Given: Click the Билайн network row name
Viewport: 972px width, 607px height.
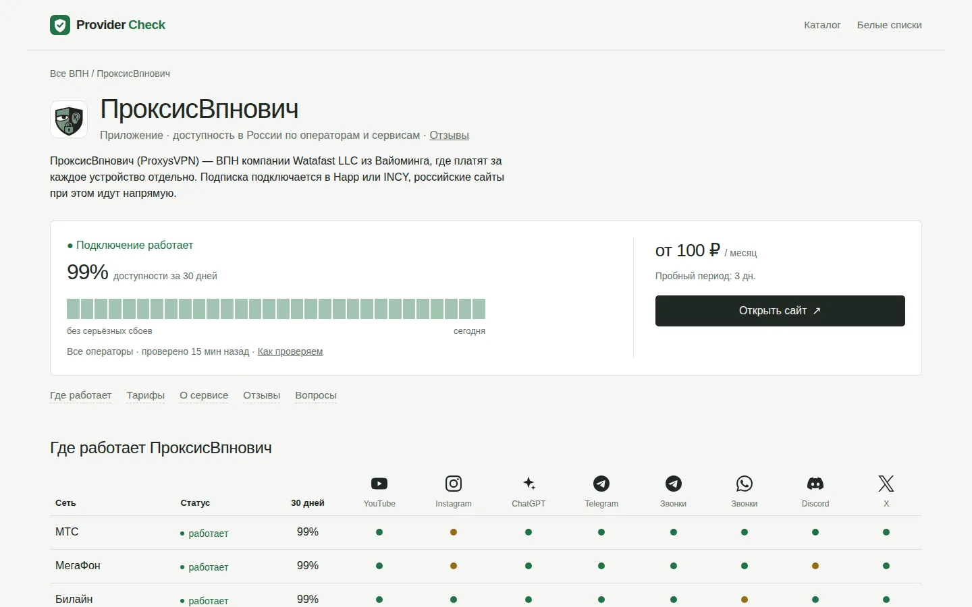Looking at the screenshot, I should click(x=74, y=600).
